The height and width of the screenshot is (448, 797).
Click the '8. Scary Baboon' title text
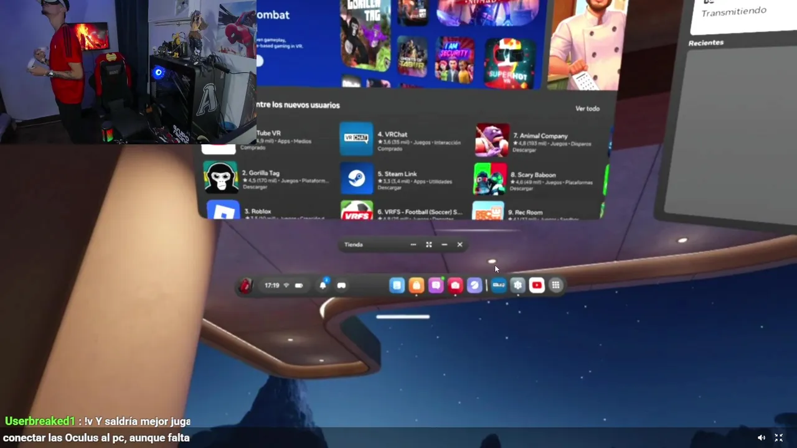pos(533,175)
